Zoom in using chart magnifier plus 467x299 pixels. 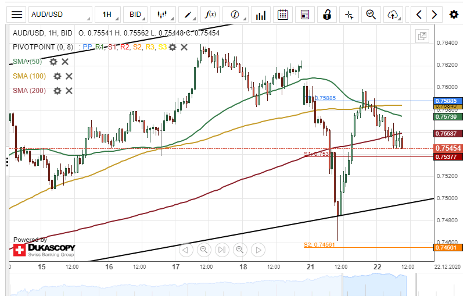(x=240, y=250)
